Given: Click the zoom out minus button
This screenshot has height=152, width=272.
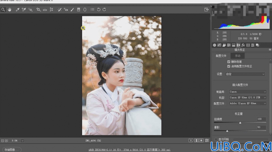Looking at the screenshot, I should point(2,141).
